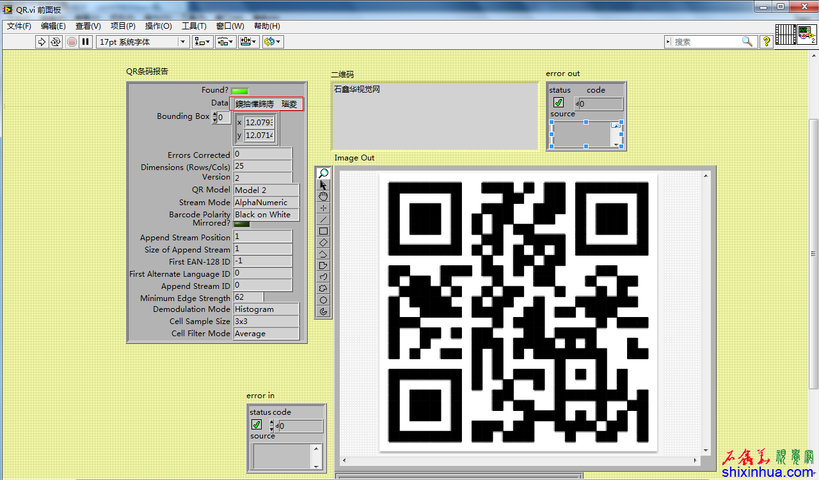Open the 文件(F) menu

pos(19,26)
